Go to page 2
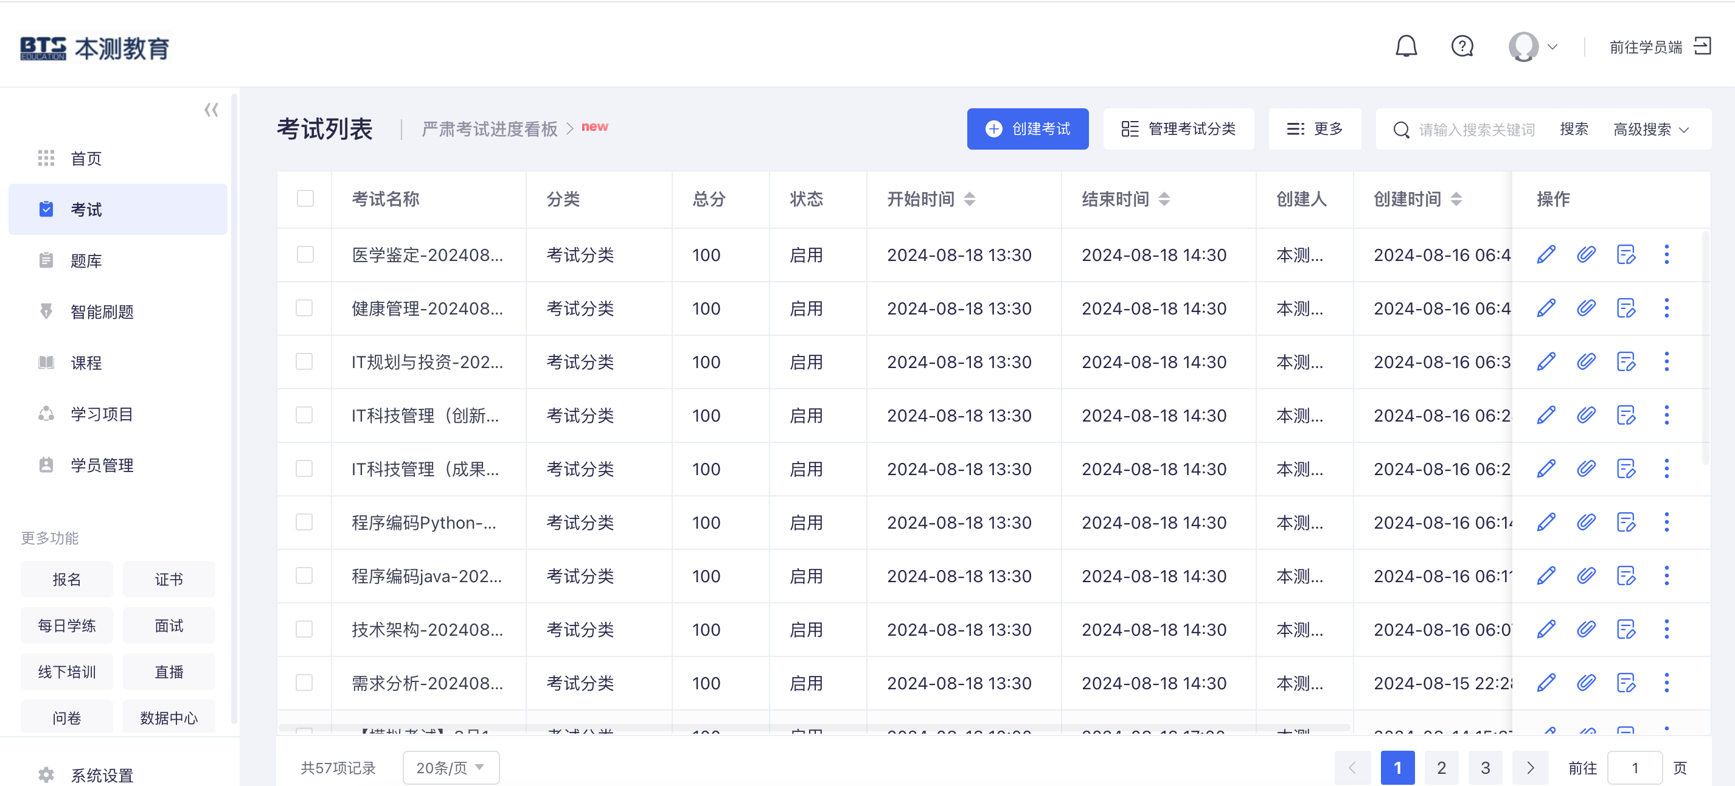Image resolution: width=1735 pixels, height=786 pixels. pos(1441,768)
